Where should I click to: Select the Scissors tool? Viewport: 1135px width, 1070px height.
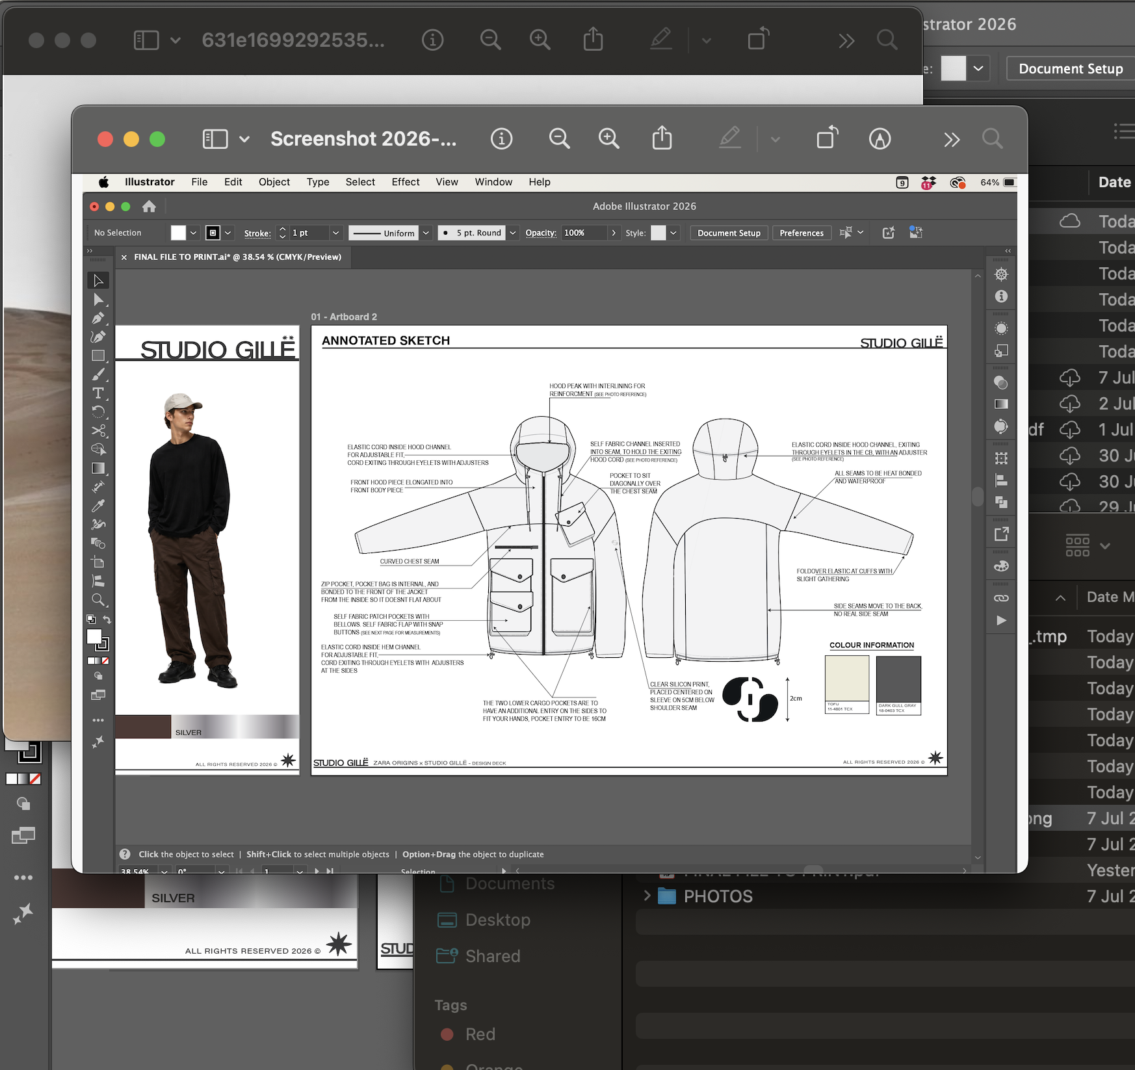[98, 430]
